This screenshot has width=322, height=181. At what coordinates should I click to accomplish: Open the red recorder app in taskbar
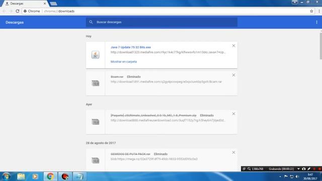pos(65,176)
